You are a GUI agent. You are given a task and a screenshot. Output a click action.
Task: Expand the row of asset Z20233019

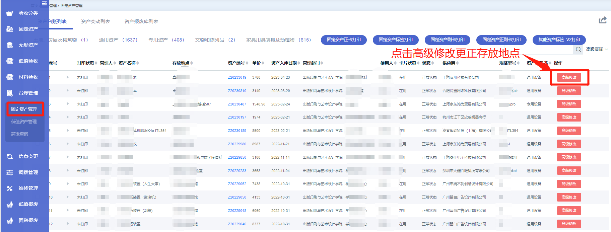point(68,77)
